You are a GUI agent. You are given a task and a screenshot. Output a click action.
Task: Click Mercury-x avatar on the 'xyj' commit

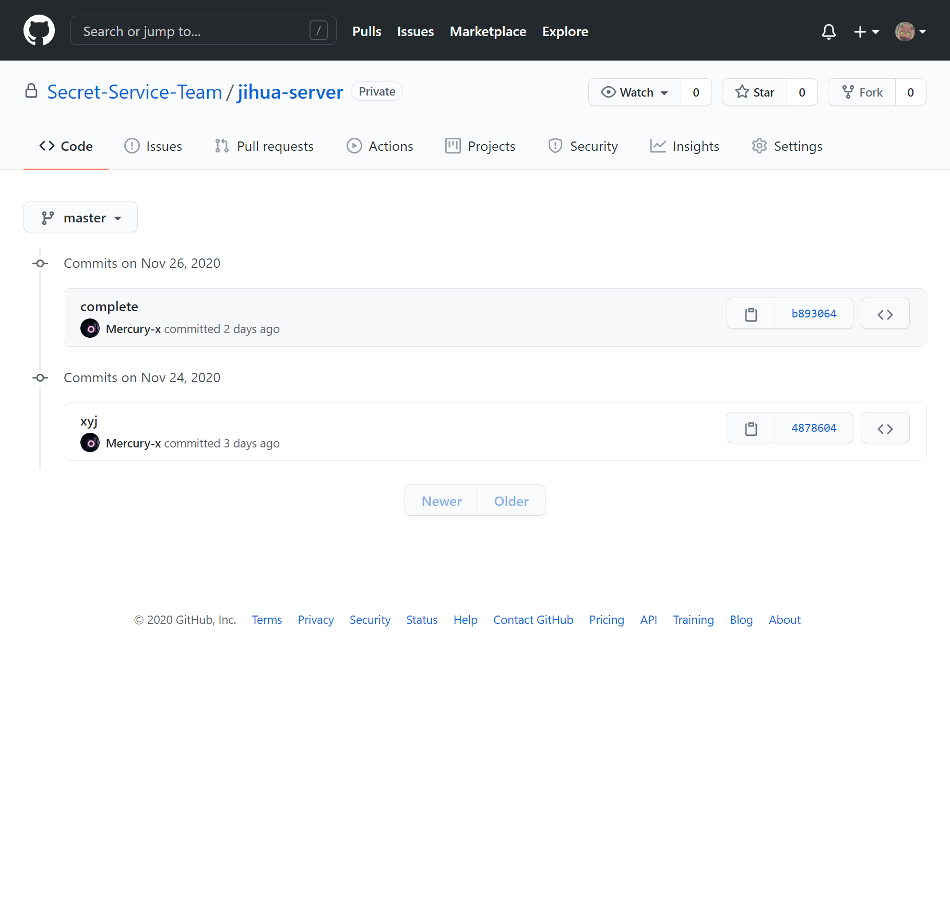pos(90,443)
